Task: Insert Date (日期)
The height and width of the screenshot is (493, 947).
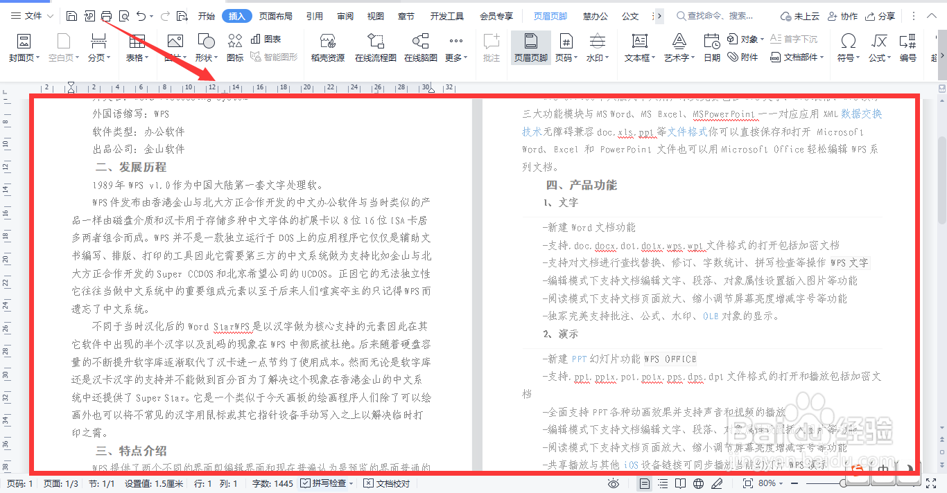Action: pos(712,48)
